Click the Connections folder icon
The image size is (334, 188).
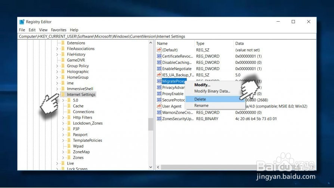pos(69,112)
